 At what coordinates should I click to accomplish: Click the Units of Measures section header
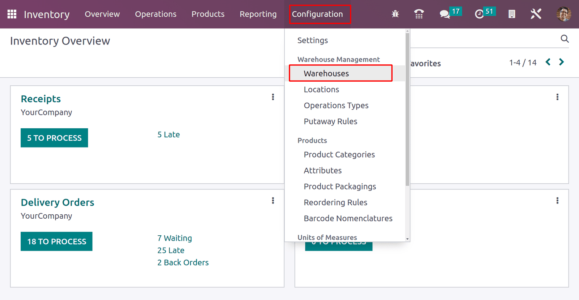click(x=327, y=237)
